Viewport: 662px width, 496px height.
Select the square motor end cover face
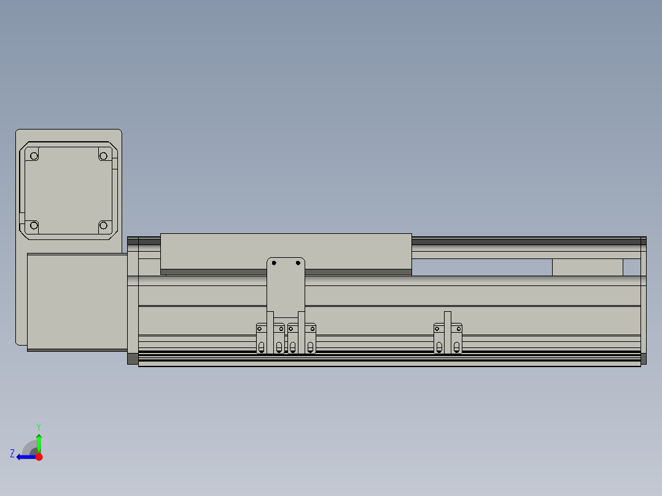tap(68, 191)
